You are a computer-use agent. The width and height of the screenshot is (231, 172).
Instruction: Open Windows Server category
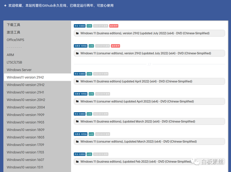[19, 70]
